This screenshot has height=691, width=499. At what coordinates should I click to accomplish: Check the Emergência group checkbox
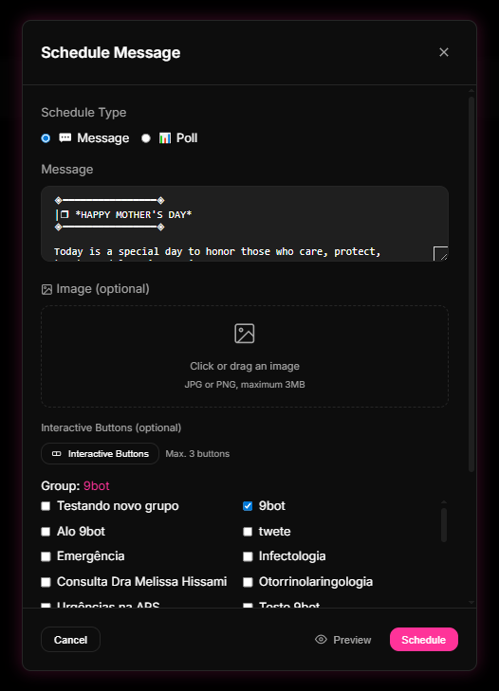click(46, 556)
